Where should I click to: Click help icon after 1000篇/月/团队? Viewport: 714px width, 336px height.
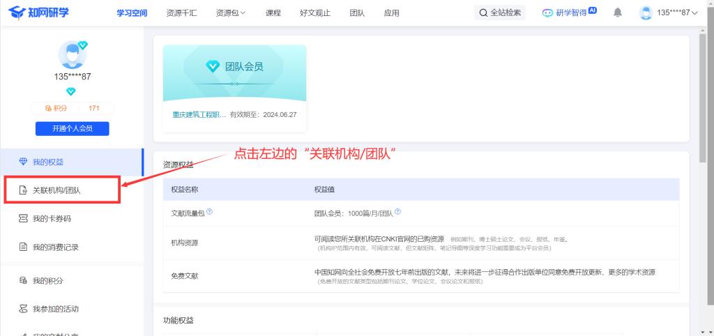click(x=397, y=212)
